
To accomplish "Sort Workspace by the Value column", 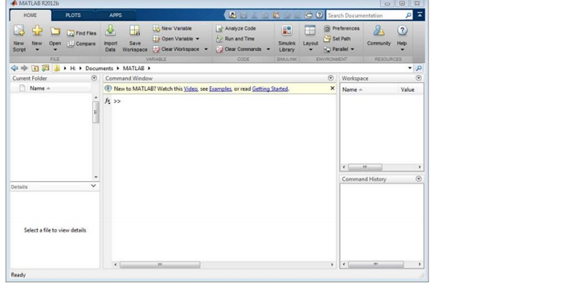I will [x=407, y=90].
